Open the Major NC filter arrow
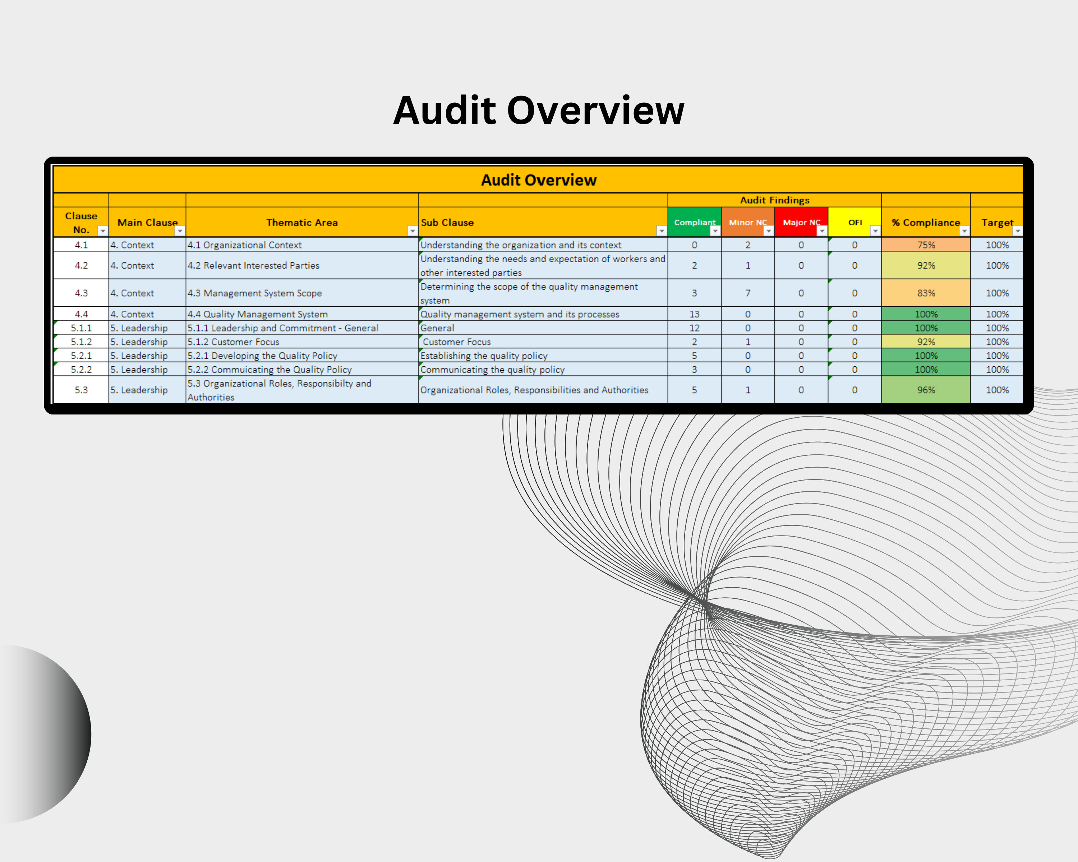Screen dimensions: 1078x862 click(823, 231)
